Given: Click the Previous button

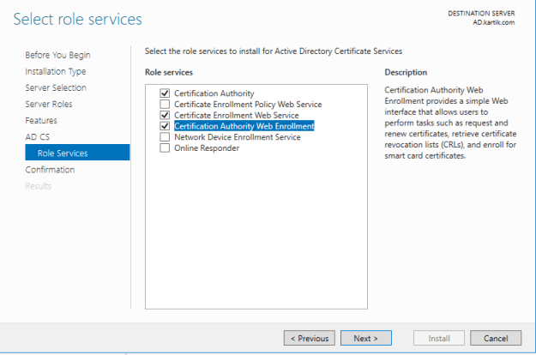Looking at the screenshot, I should [x=310, y=338].
